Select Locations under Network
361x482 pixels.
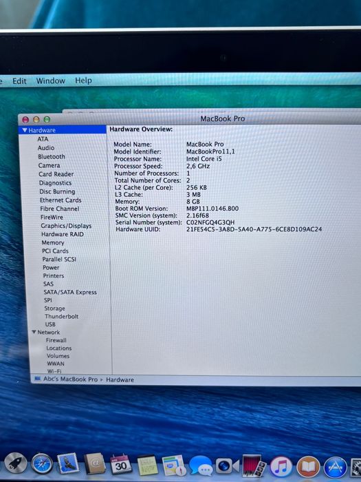(x=59, y=348)
